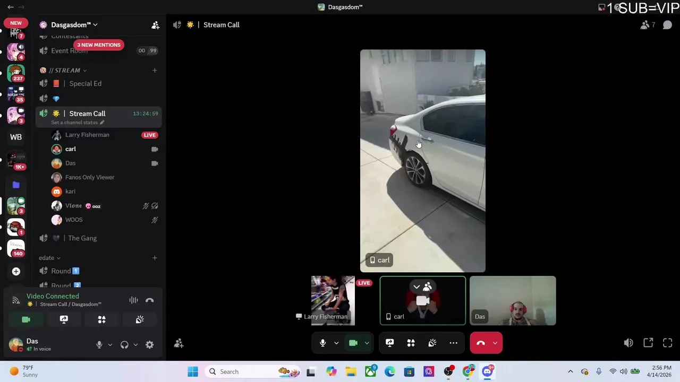The height and width of the screenshot is (382, 680).
Task: Open output device arrow in user panel
Action: coord(135,345)
